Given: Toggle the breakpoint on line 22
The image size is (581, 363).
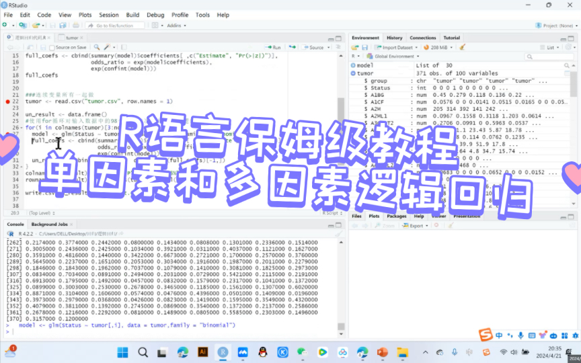Looking at the screenshot, I should [7, 102].
